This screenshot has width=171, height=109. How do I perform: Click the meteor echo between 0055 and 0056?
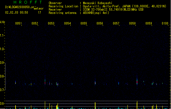coord(95,83)
